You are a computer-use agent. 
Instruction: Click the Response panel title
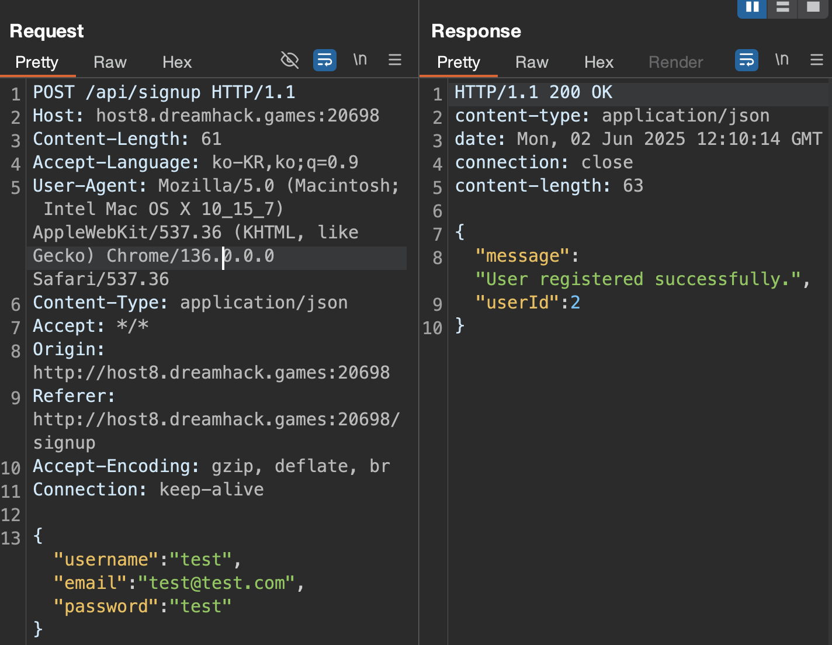click(476, 31)
